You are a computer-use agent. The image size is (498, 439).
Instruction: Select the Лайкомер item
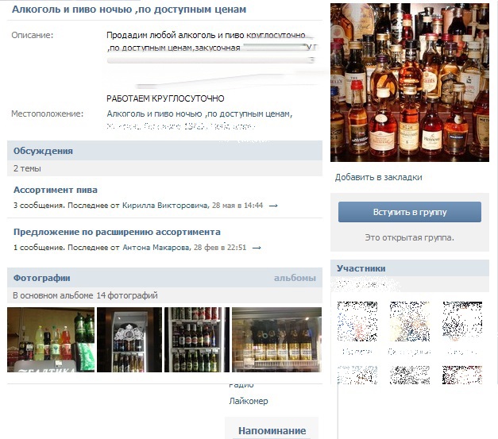[x=249, y=401]
